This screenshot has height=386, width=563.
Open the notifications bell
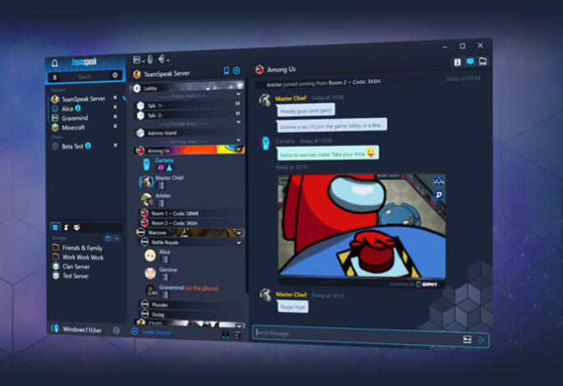(54, 63)
